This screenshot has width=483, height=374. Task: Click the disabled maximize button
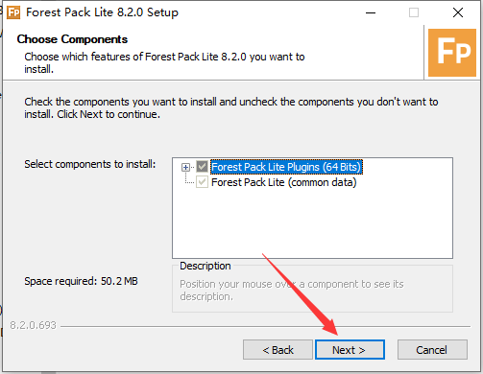pos(414,12)
